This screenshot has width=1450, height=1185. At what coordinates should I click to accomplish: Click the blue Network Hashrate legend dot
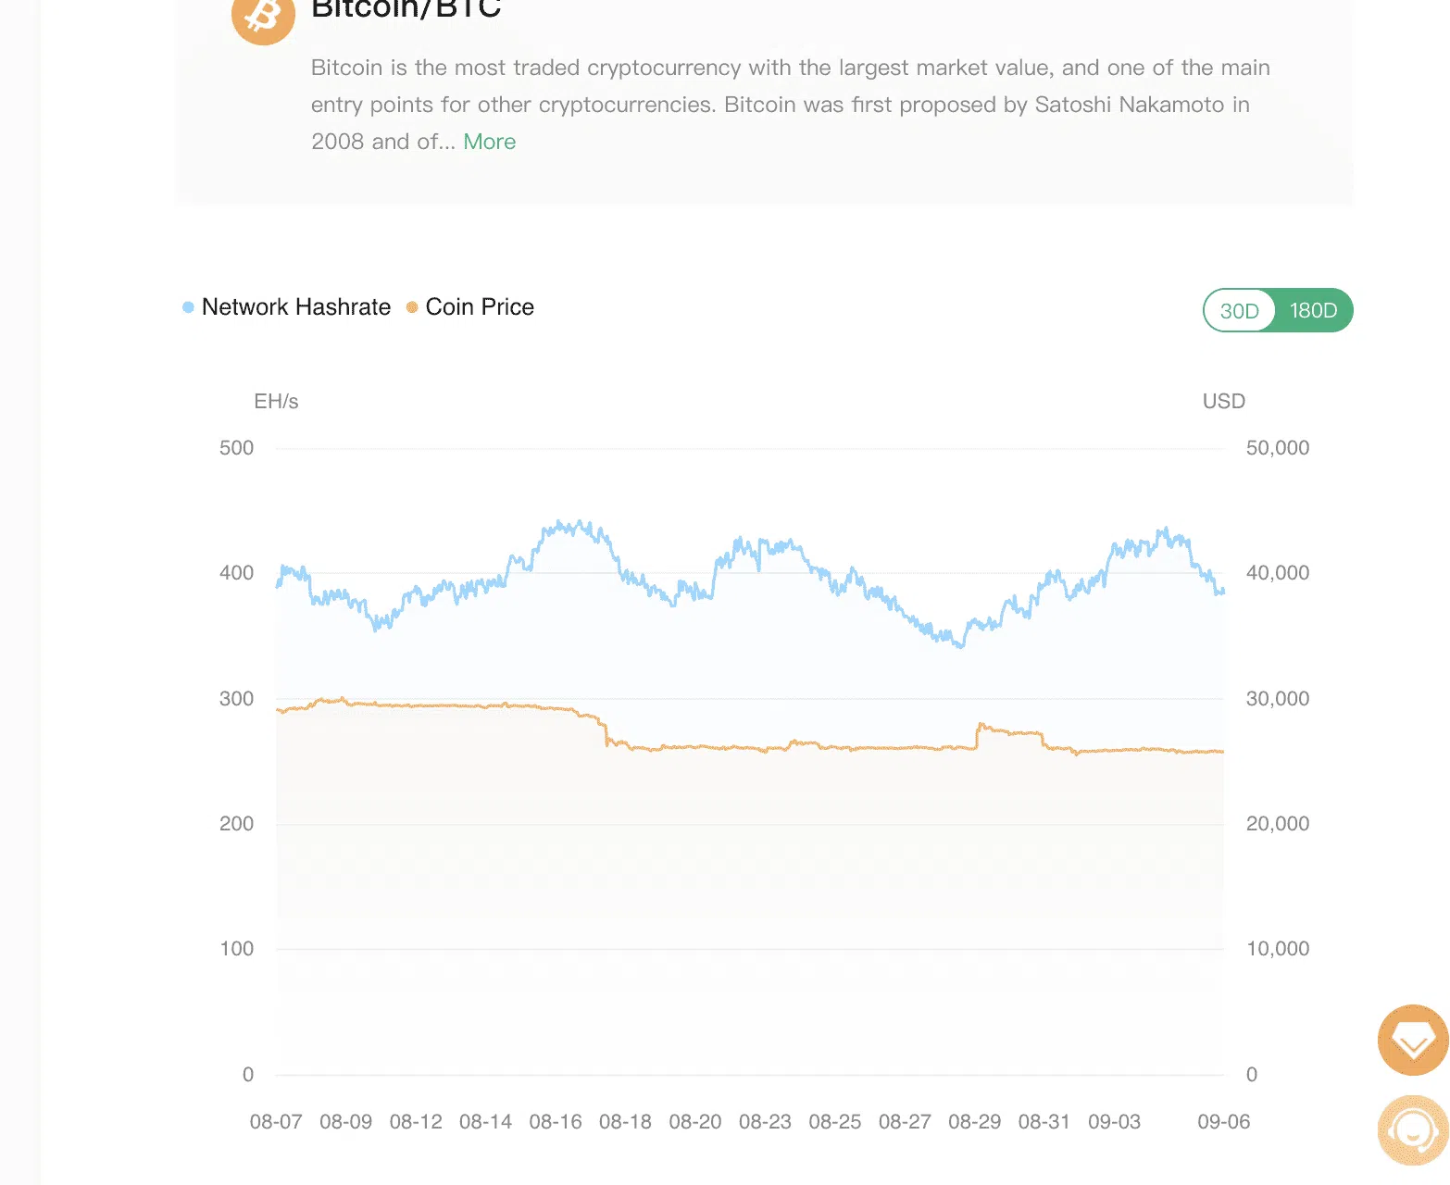188,307
